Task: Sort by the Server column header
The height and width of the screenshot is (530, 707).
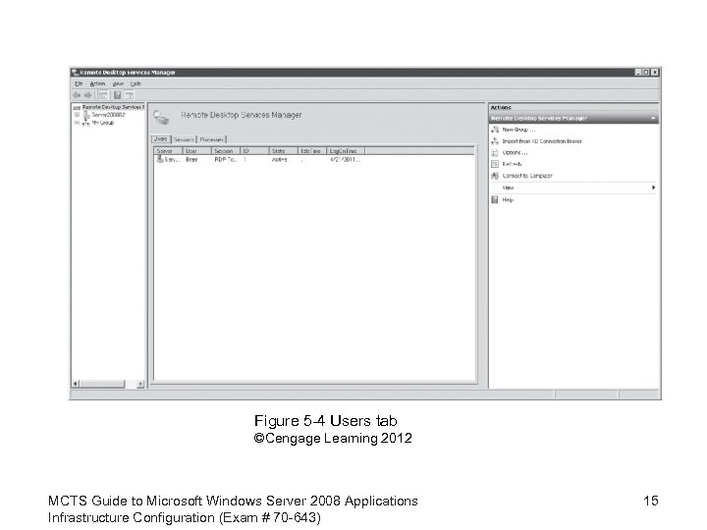Action: pos(168,151)
